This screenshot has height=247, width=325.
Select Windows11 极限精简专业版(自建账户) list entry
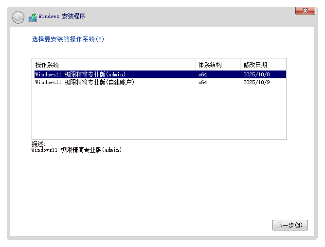(x=85, y=82)
